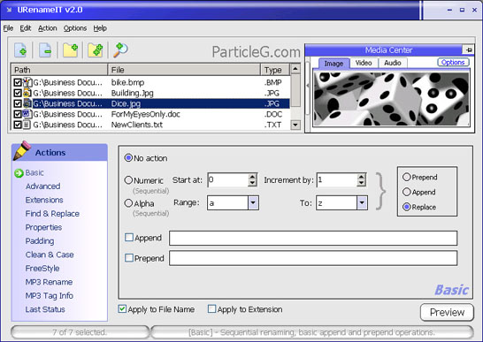Screen dimensions: 483x342
Task: Open the Last Status action
Action: tap(45, 309)
